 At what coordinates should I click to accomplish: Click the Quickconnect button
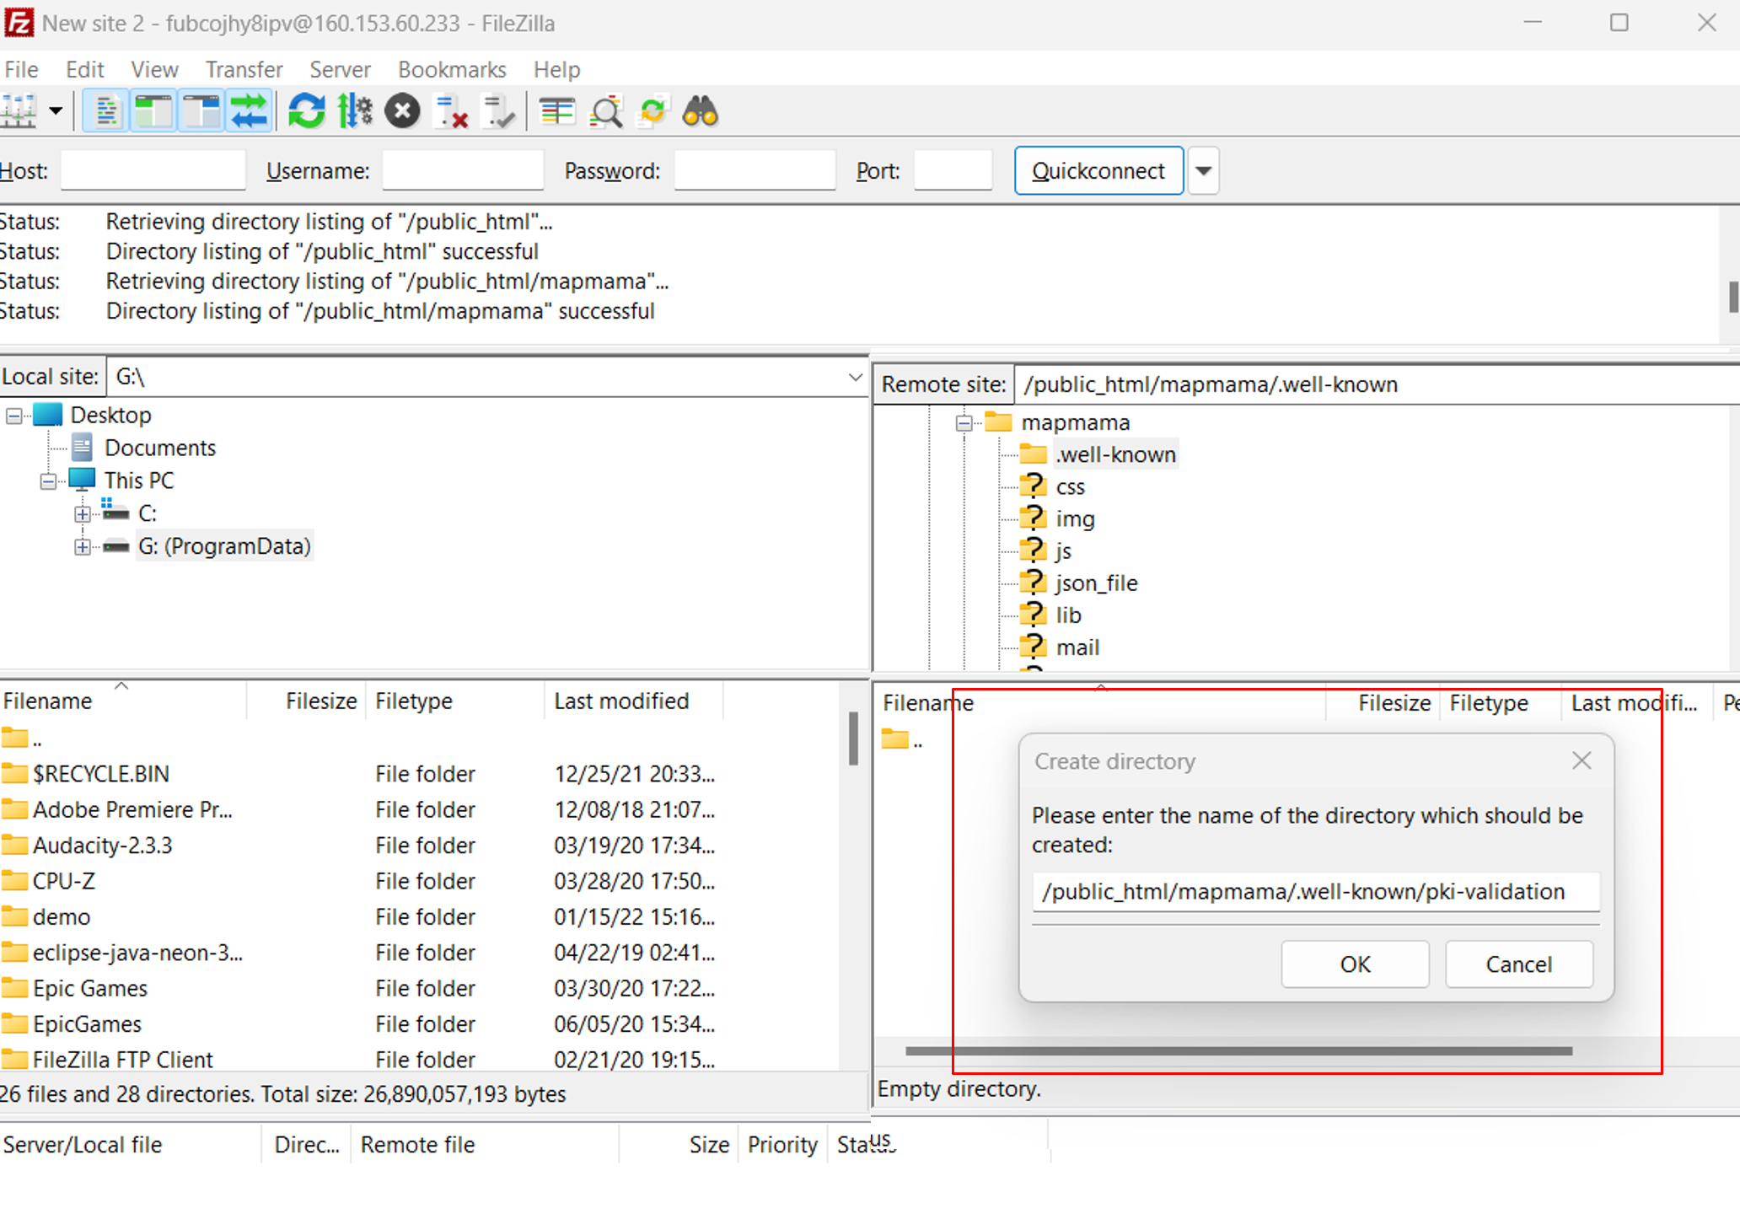click(x=1098, y=170)
